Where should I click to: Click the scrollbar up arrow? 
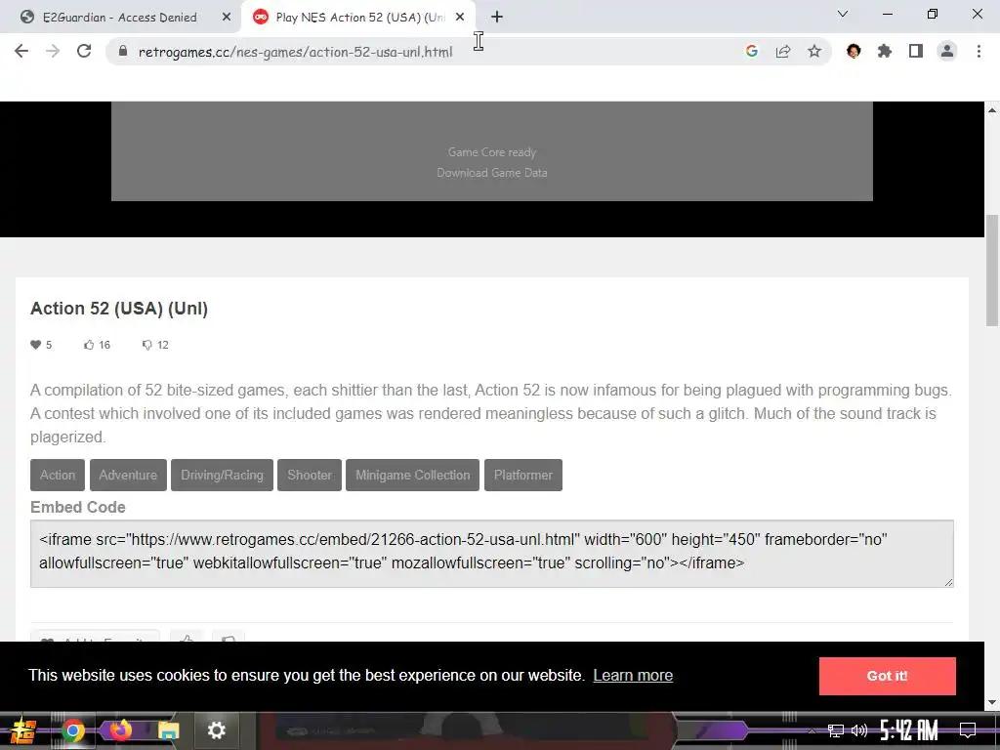click(x=992, y=109)
